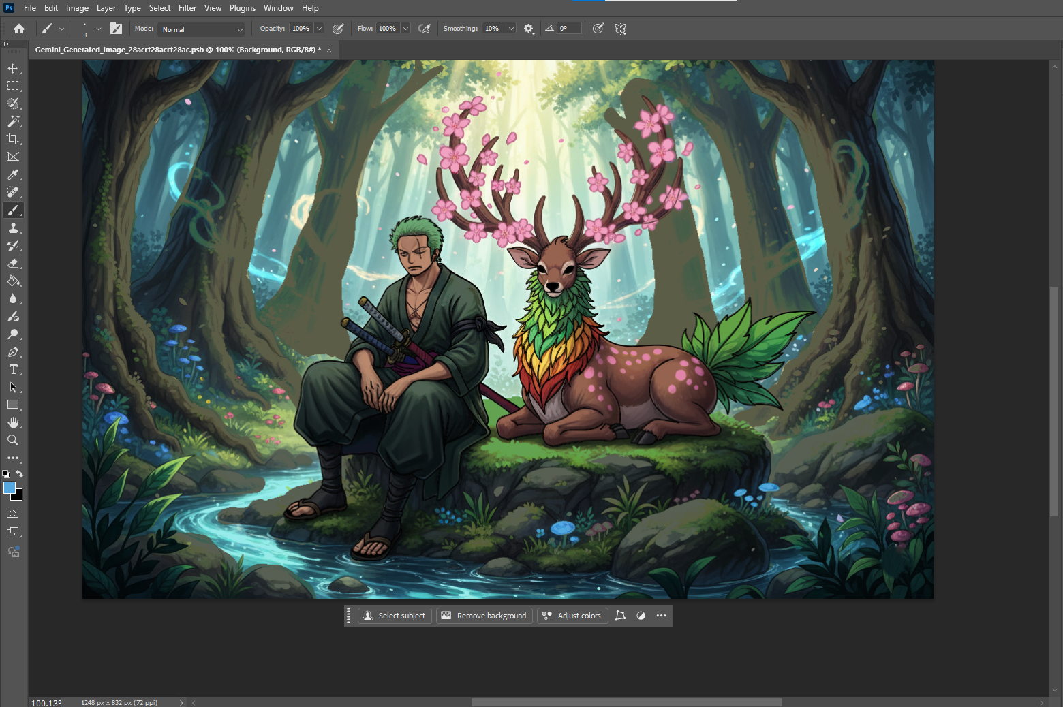Click the Opacity value field

click(301, 29)
